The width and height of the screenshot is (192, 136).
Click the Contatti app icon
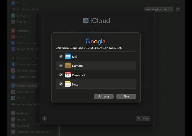68,65
